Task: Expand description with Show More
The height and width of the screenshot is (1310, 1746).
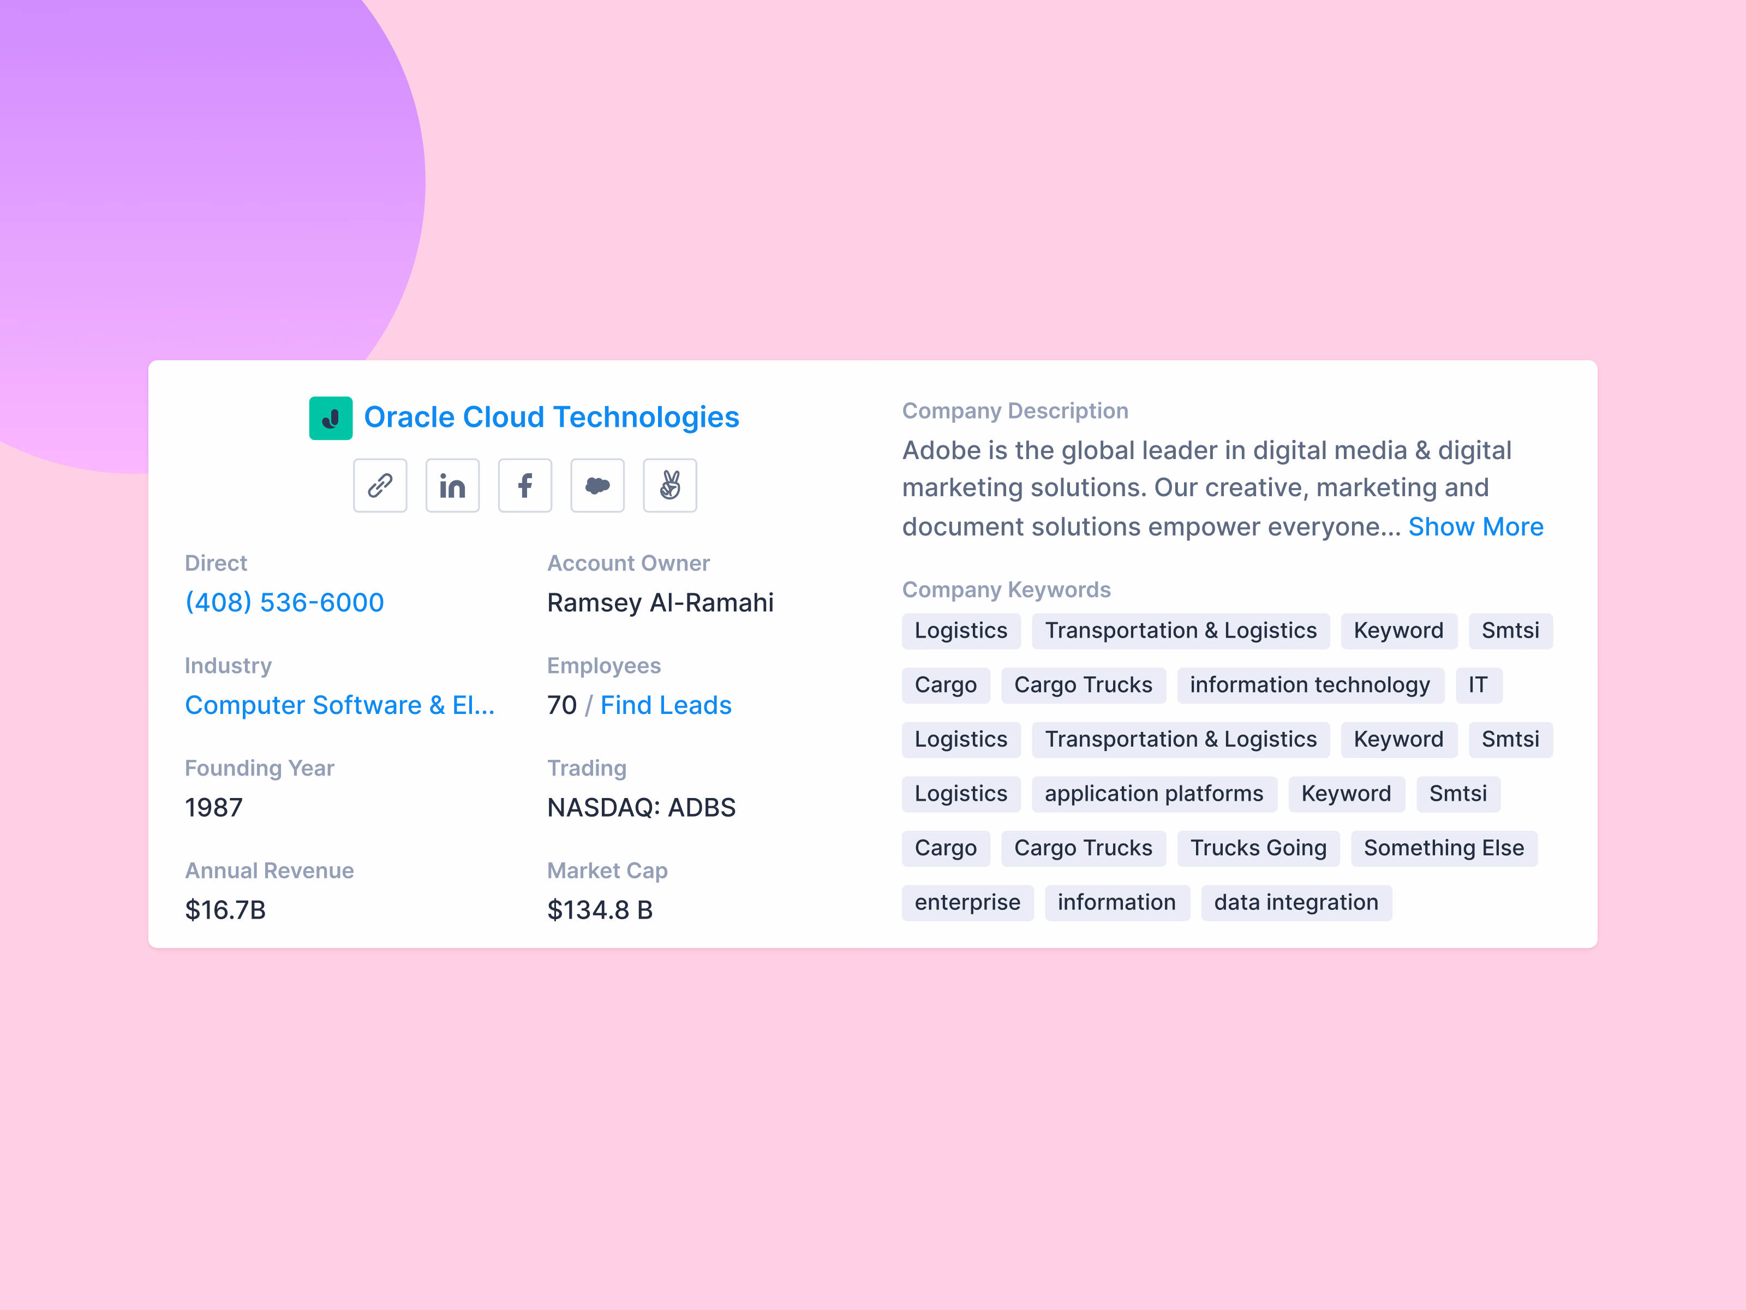Action: point(1475,527)
